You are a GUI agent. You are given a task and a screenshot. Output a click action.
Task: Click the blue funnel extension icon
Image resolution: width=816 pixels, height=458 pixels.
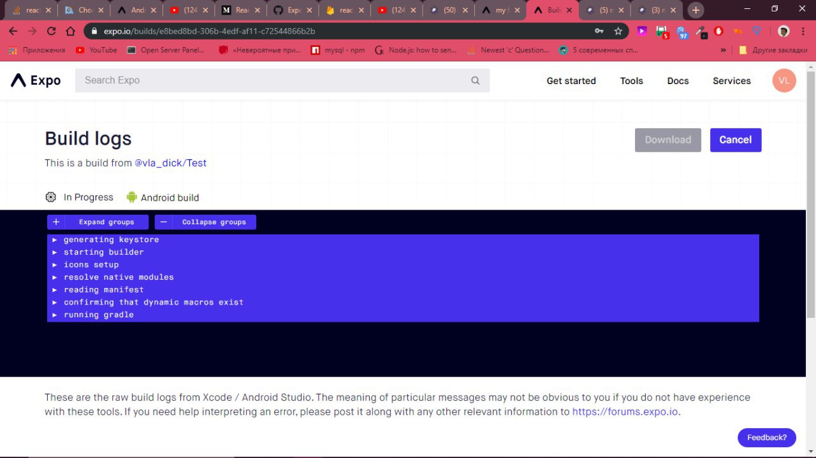(757, 31)
